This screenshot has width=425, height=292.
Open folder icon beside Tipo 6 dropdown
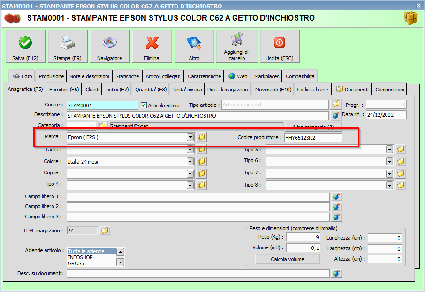(401, 161)
